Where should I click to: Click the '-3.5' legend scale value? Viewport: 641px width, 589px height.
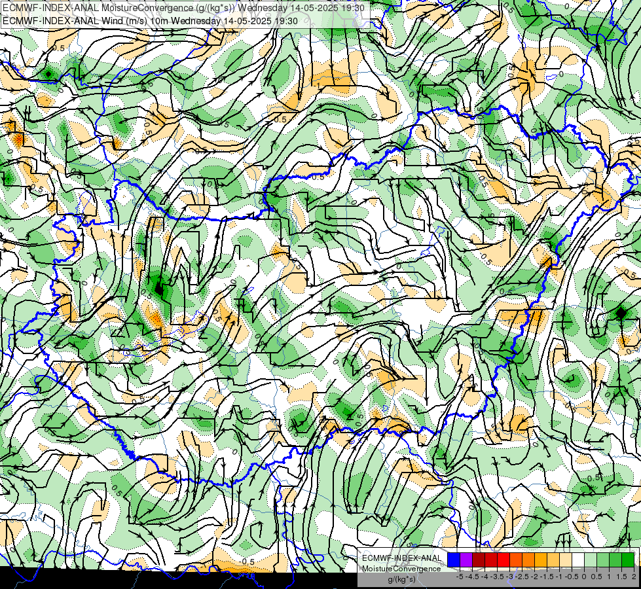pos(498,577)
